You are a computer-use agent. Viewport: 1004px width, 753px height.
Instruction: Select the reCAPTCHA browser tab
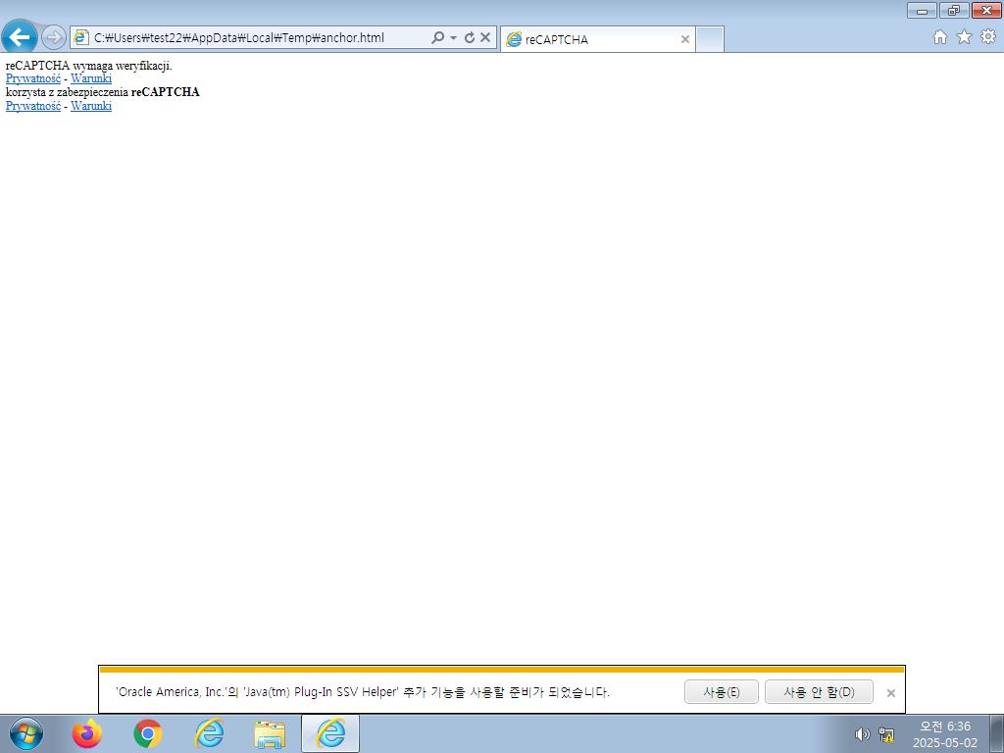click(597, 39)
